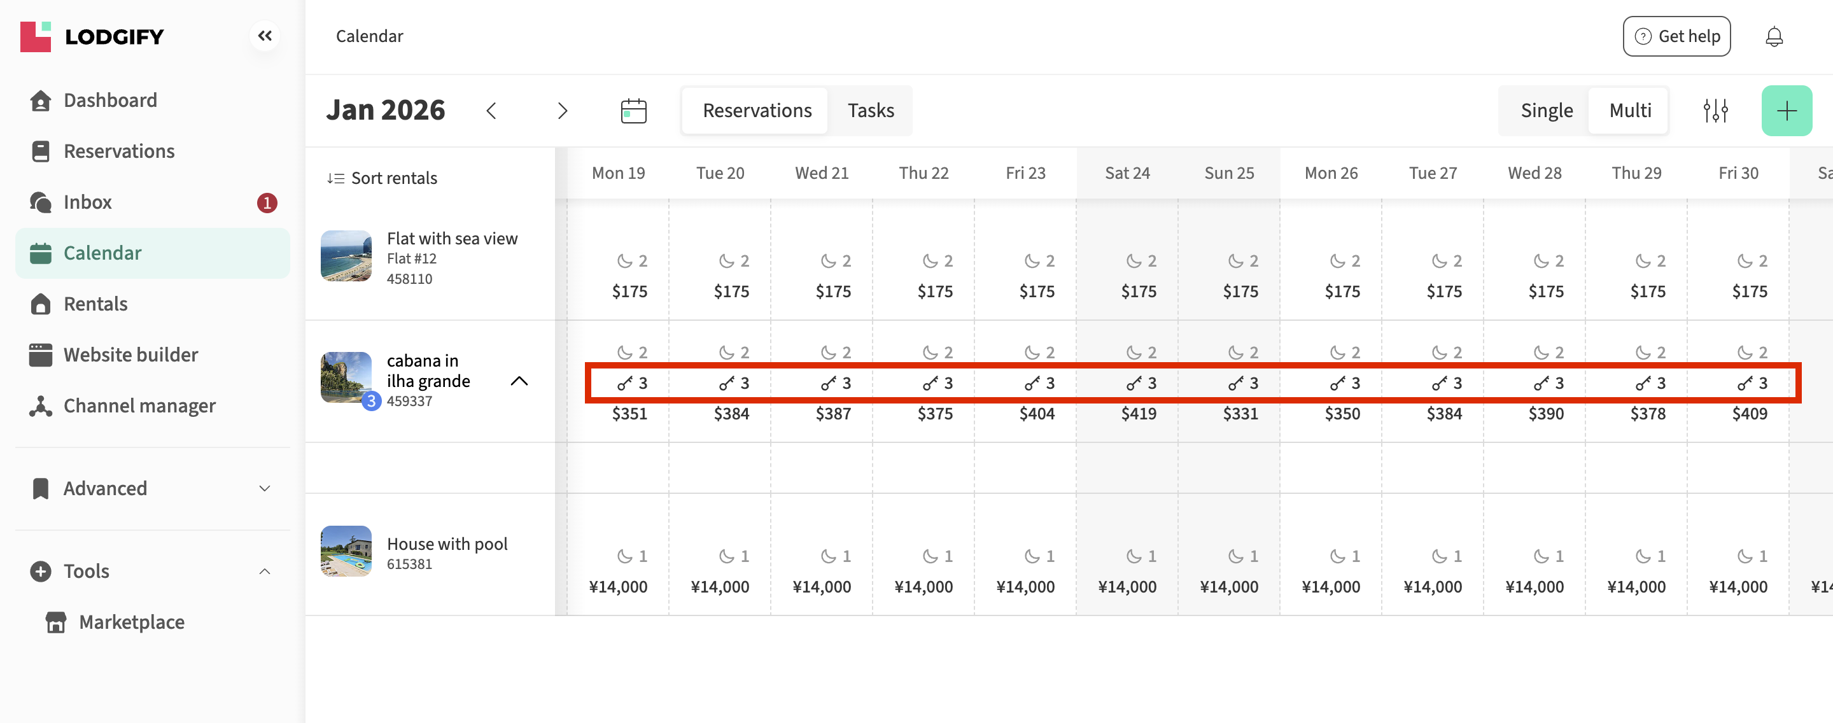Switch to Multi calendar view
The image size is (1833, 723).
(x=1629, y=111)
